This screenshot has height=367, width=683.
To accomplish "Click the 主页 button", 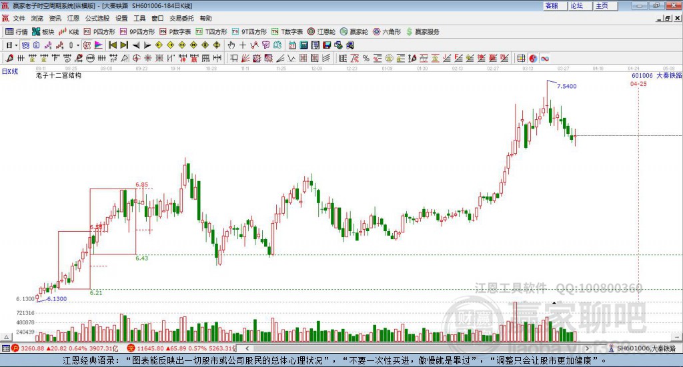I will click(x=606, y=5).
